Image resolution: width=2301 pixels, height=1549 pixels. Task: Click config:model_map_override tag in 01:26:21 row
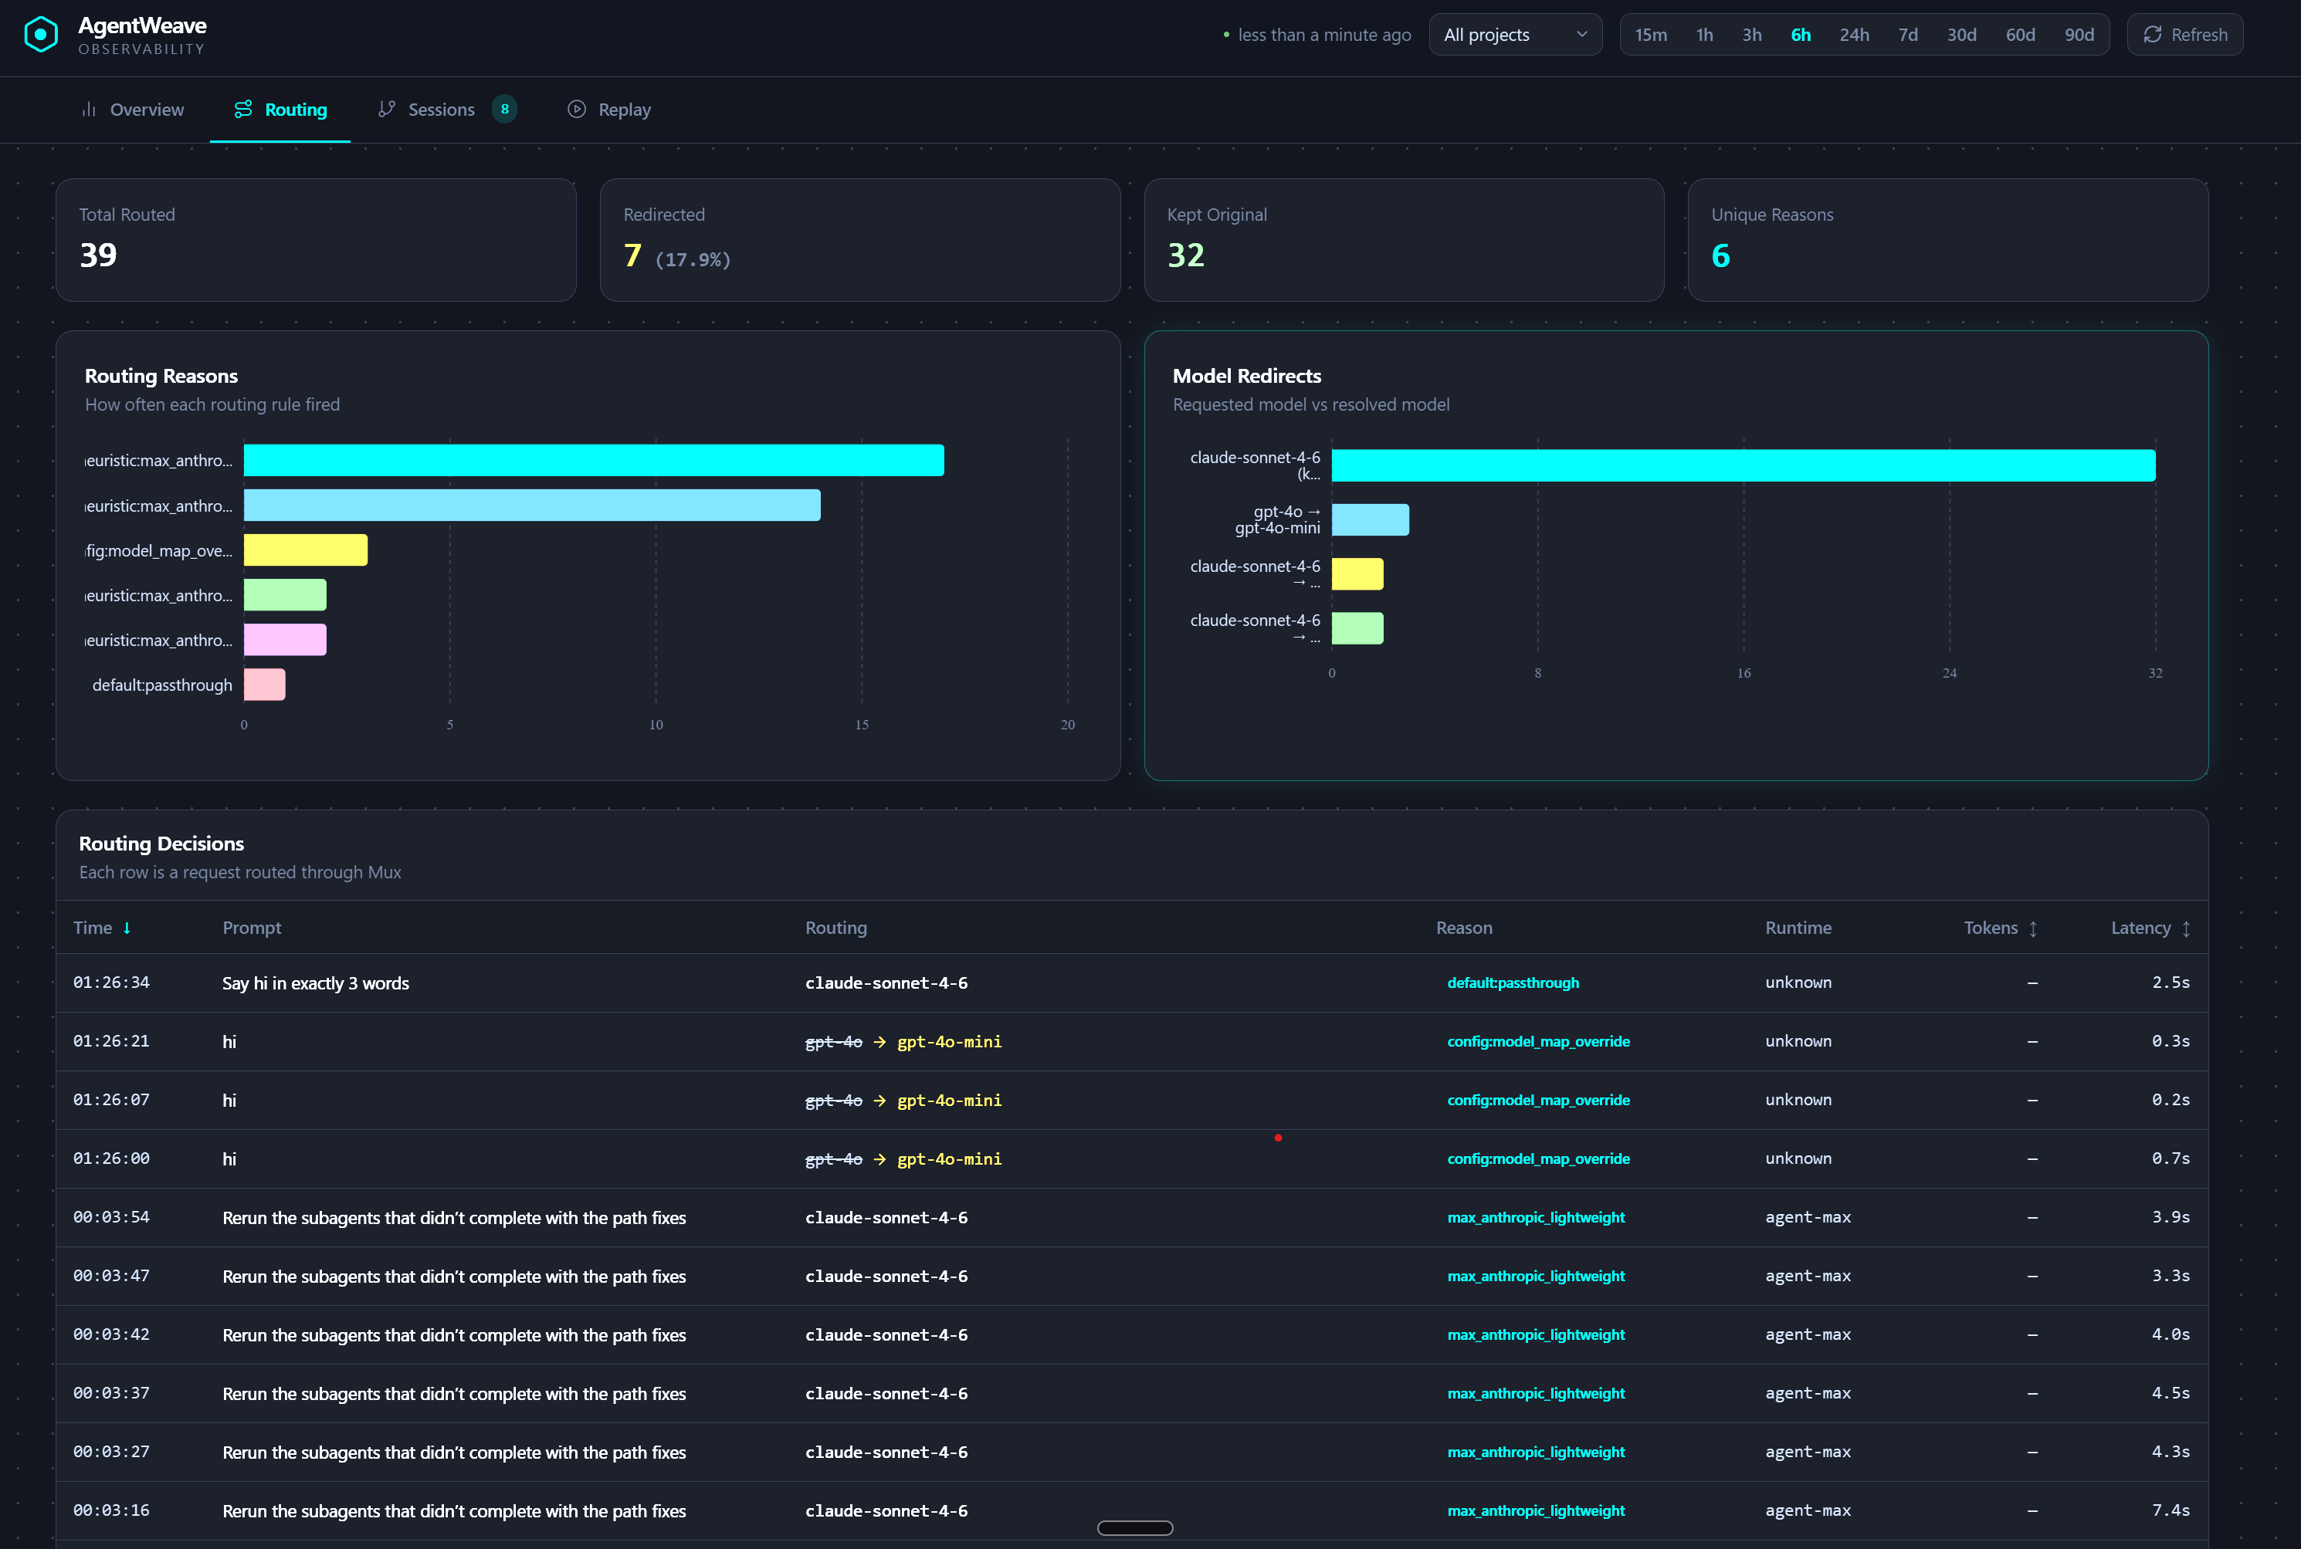(1538, 1041)
